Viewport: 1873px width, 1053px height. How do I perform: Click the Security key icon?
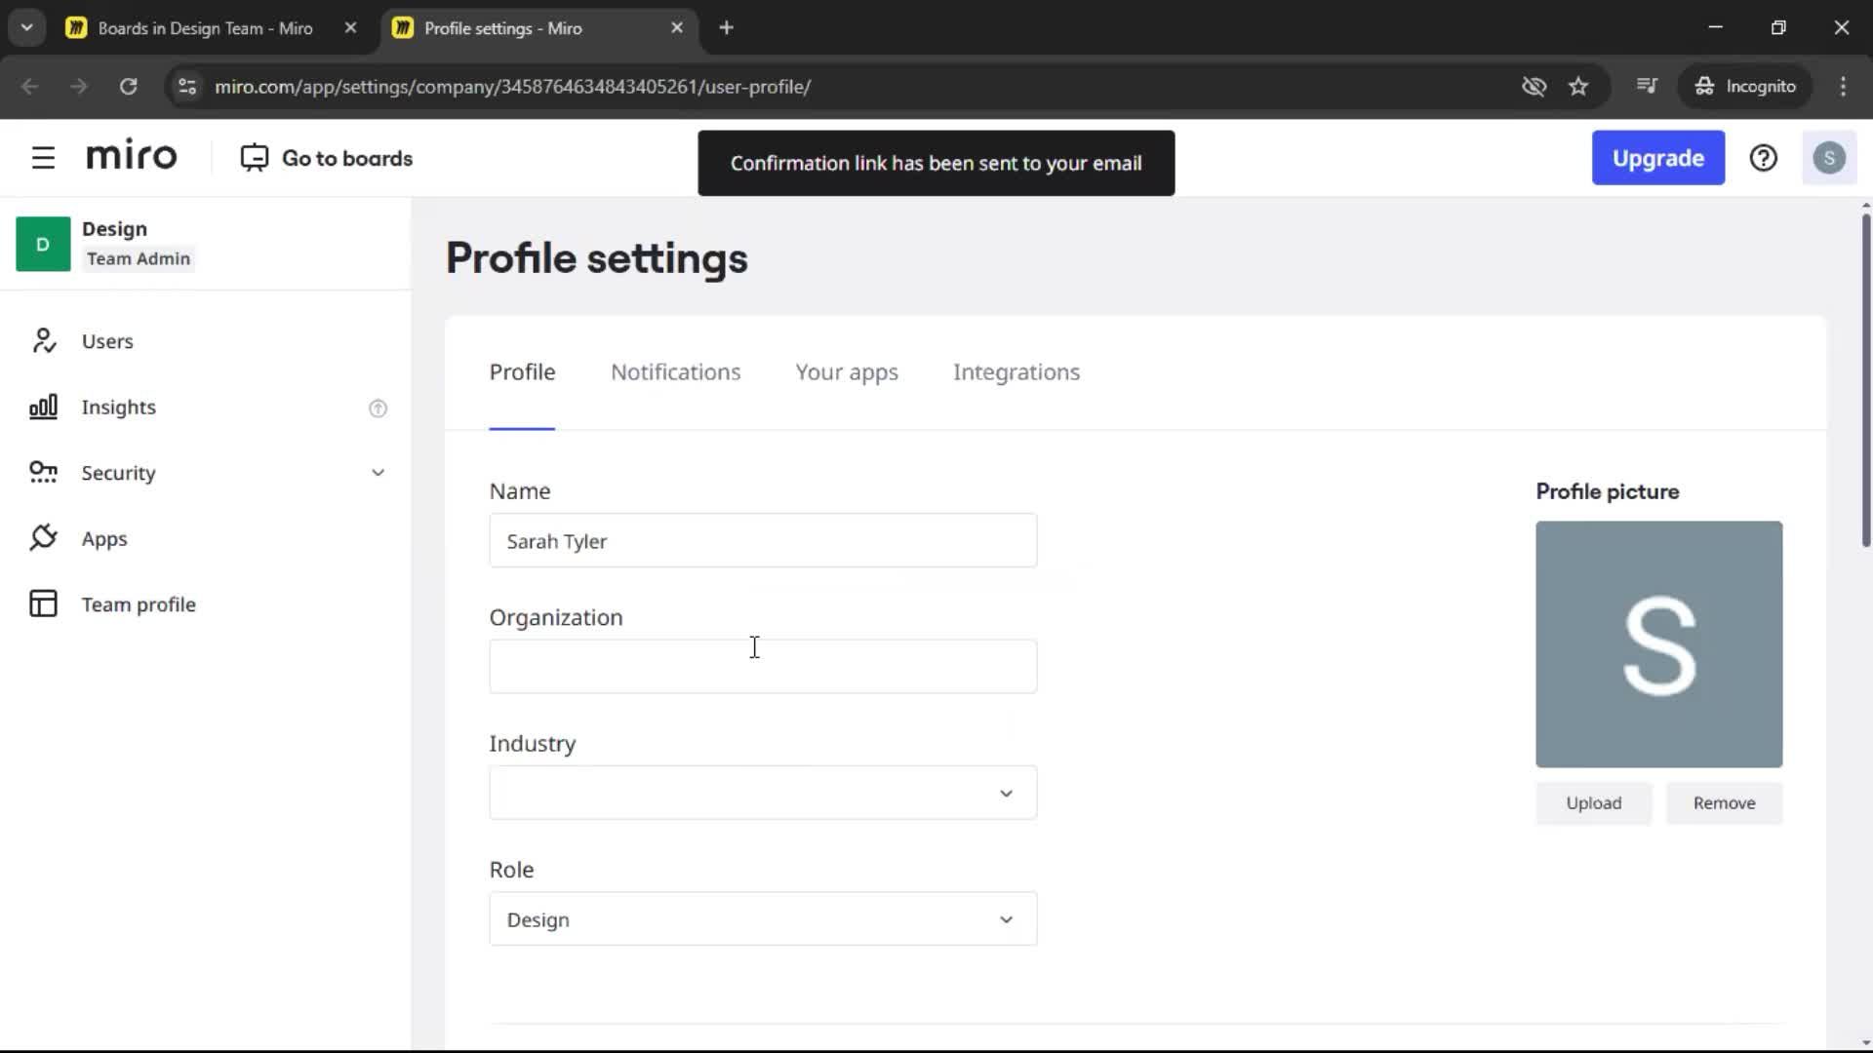[43, 473]
